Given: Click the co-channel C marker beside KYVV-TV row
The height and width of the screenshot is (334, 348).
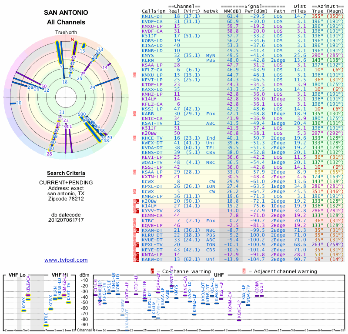Looking at the screenshot, I should click(137, 211).
